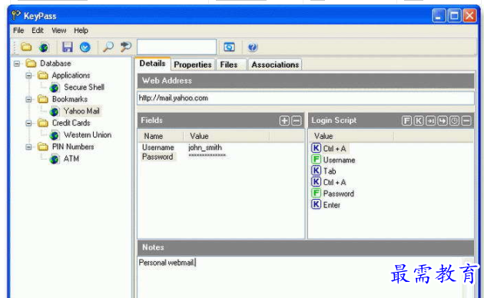The height and width of the screenshot is (298, 484).
Task: Select Yahoo Mail in the tree
Action: (x=81, y=111)
